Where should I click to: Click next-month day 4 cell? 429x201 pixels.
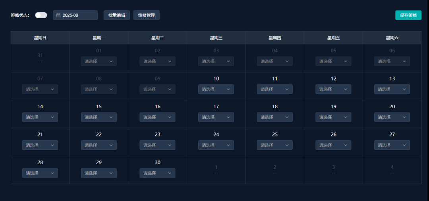coord(392,170)
